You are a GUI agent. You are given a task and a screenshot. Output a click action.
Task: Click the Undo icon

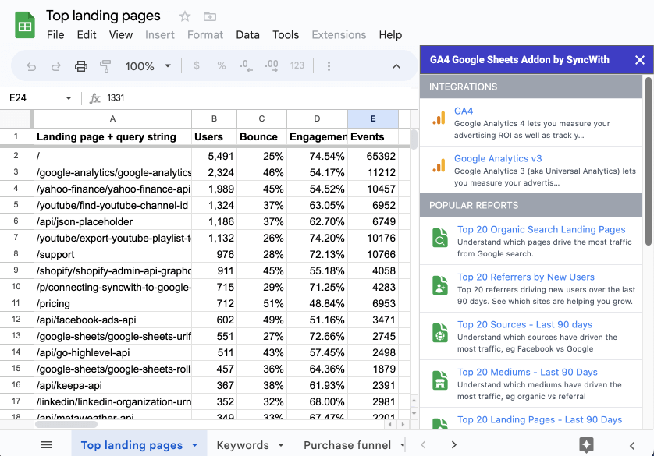click(31, 66)
